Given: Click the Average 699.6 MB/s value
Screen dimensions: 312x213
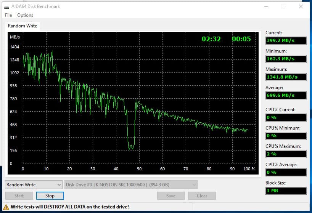Looking at the screenshot, I should pos(286,95).
